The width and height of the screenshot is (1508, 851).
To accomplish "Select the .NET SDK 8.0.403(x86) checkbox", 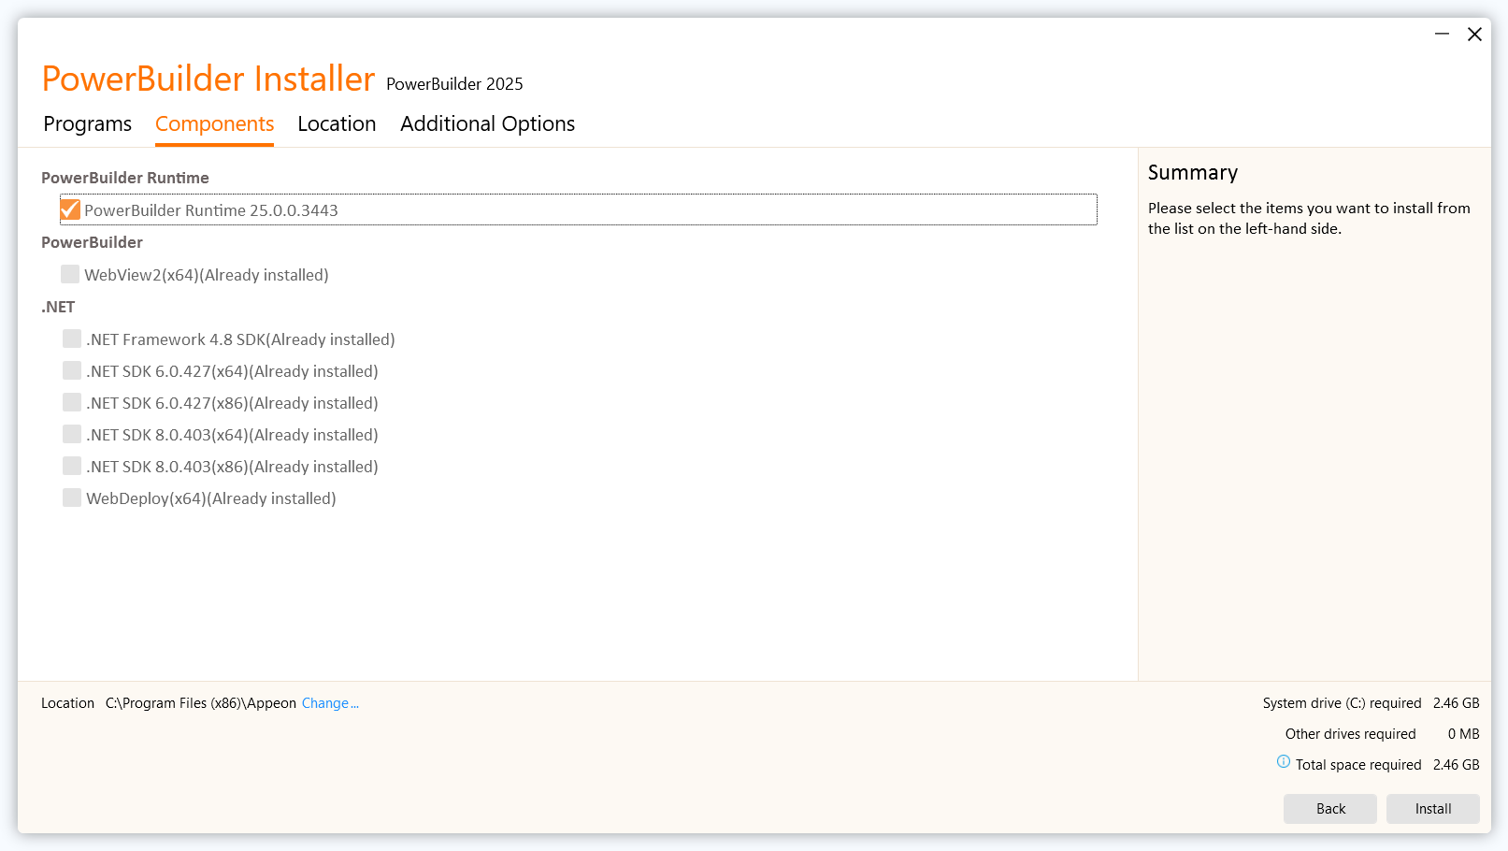I will [x=72, y=466].
